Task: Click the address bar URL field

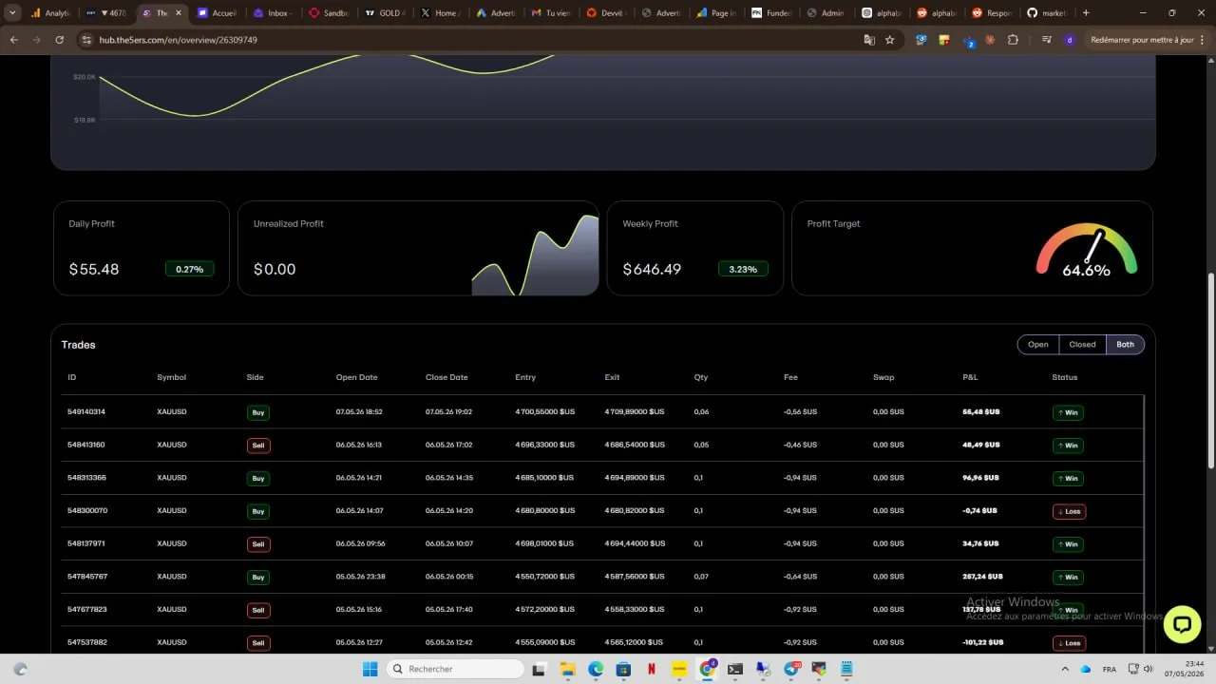Action: [475, 40]
